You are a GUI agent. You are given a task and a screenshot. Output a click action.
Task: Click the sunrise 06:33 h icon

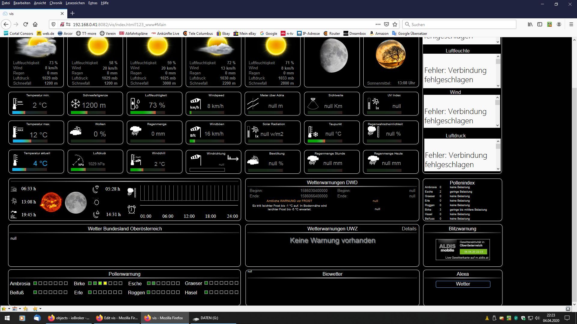point(14,189)
